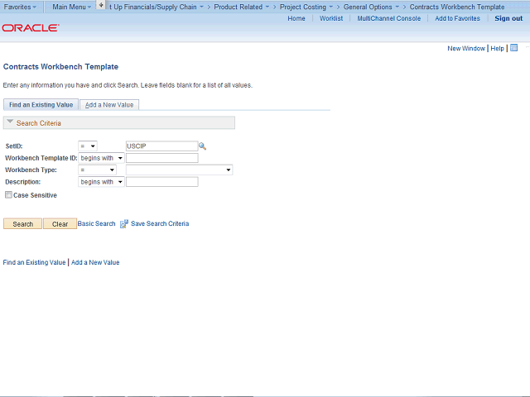Open the General Options breadcrumb menu
The image size is (530, 397).
click(x=371, y=7)
